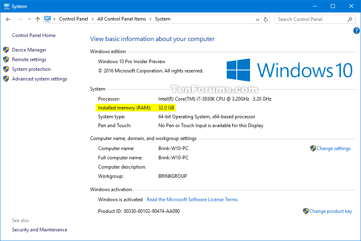Click System in the breadcrumb path
Viewport: 361px width, 241px height.
(162, 19)
